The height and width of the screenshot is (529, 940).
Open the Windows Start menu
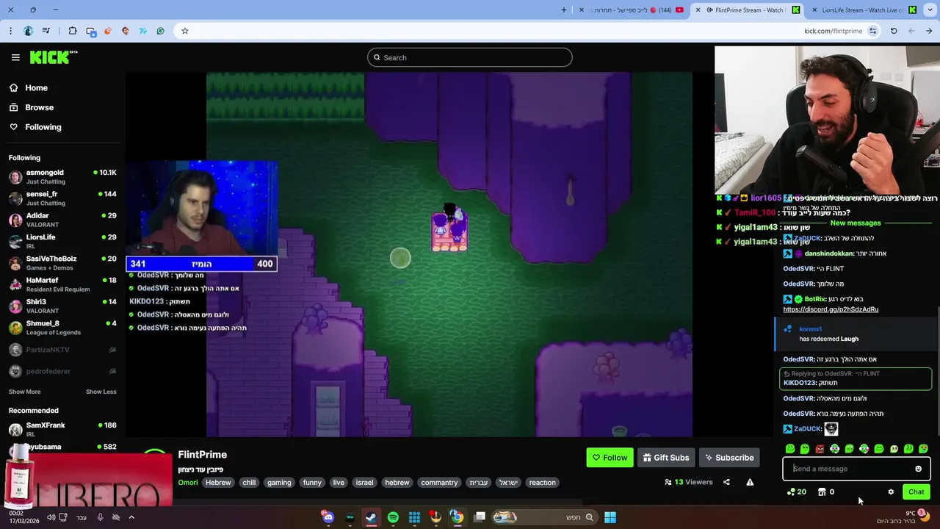[610, 517]
